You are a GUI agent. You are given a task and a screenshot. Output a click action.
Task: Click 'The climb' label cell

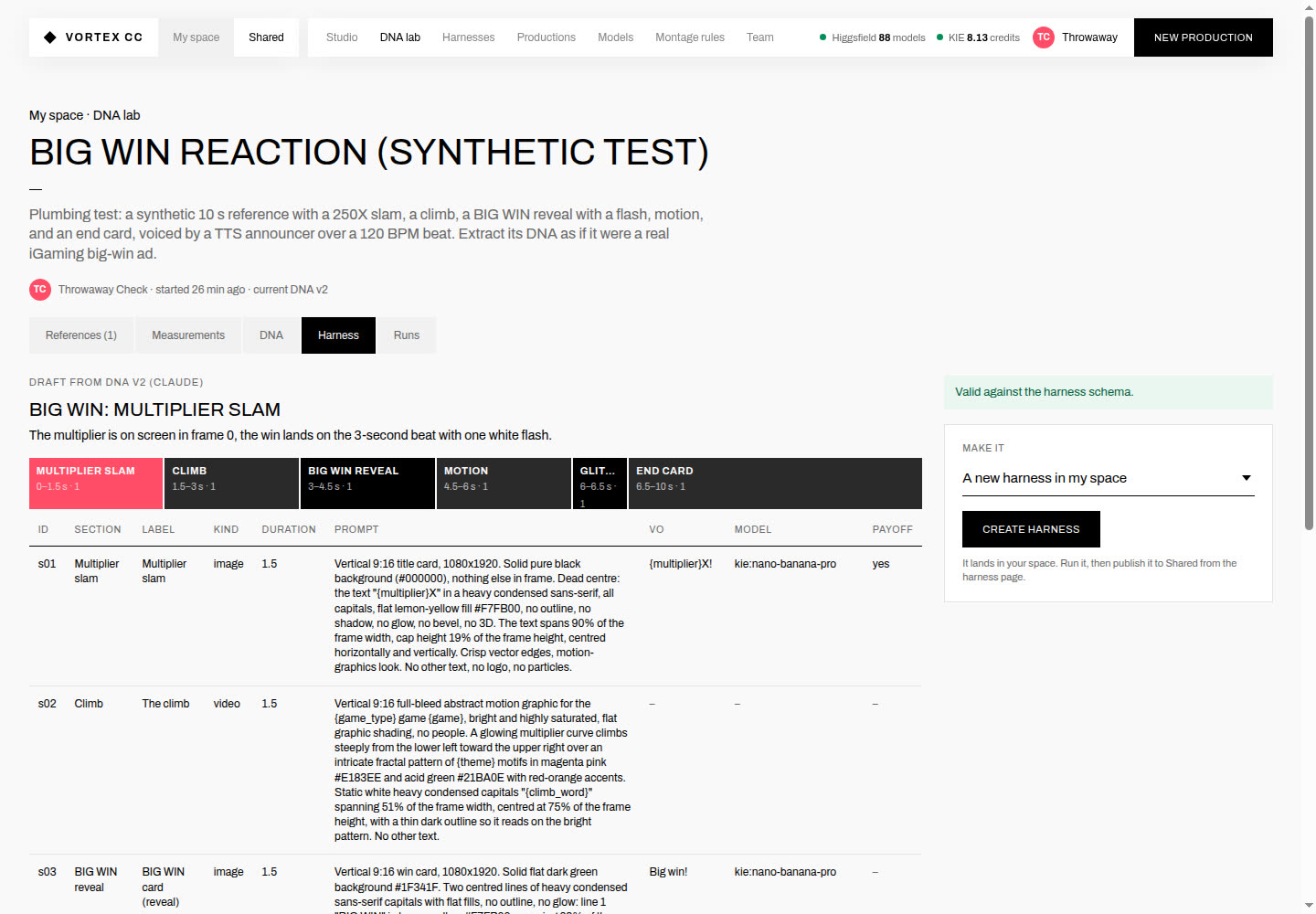click(165, 704)
